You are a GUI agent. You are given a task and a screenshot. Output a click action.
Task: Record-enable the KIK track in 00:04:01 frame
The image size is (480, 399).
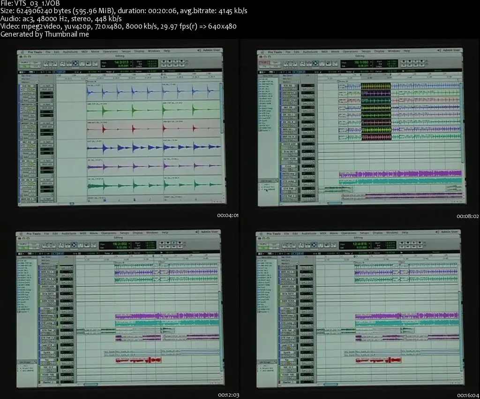coord(22,90)
